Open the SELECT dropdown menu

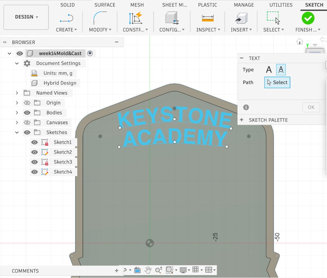pyautogui.click(x=273, y=30)
